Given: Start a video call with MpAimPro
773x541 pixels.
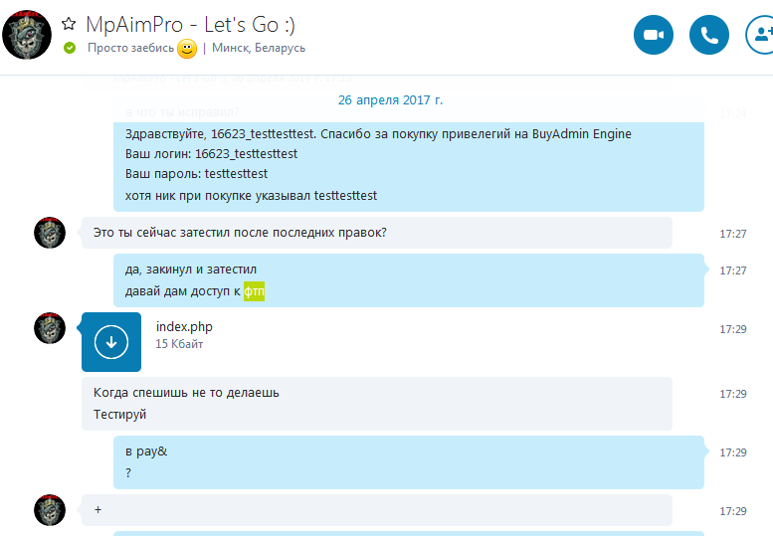Looking at the screenshot, I should coord(654,35).
